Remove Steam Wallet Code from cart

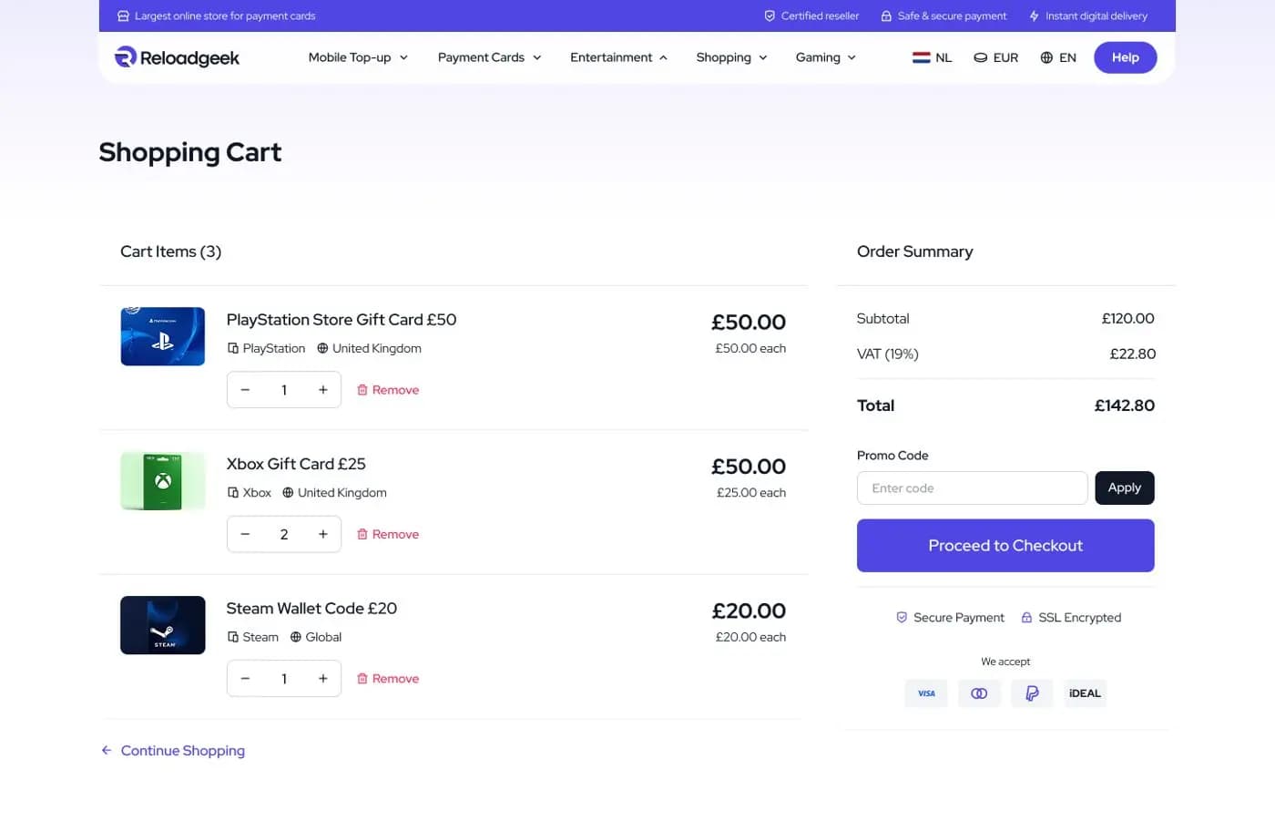pyautogui.click(x=388, y=679)
